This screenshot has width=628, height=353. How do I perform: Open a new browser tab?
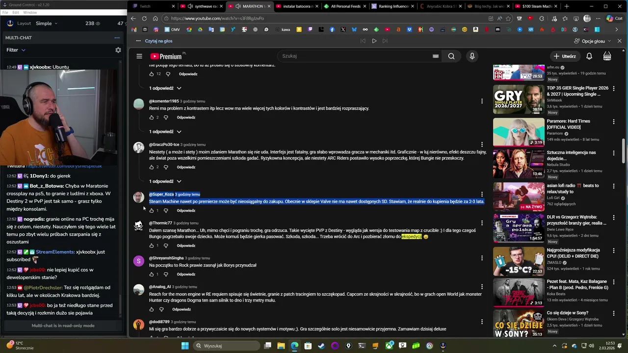click(567, 6)
